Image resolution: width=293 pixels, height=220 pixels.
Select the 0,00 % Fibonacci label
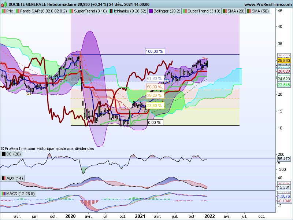pos(155,122)
